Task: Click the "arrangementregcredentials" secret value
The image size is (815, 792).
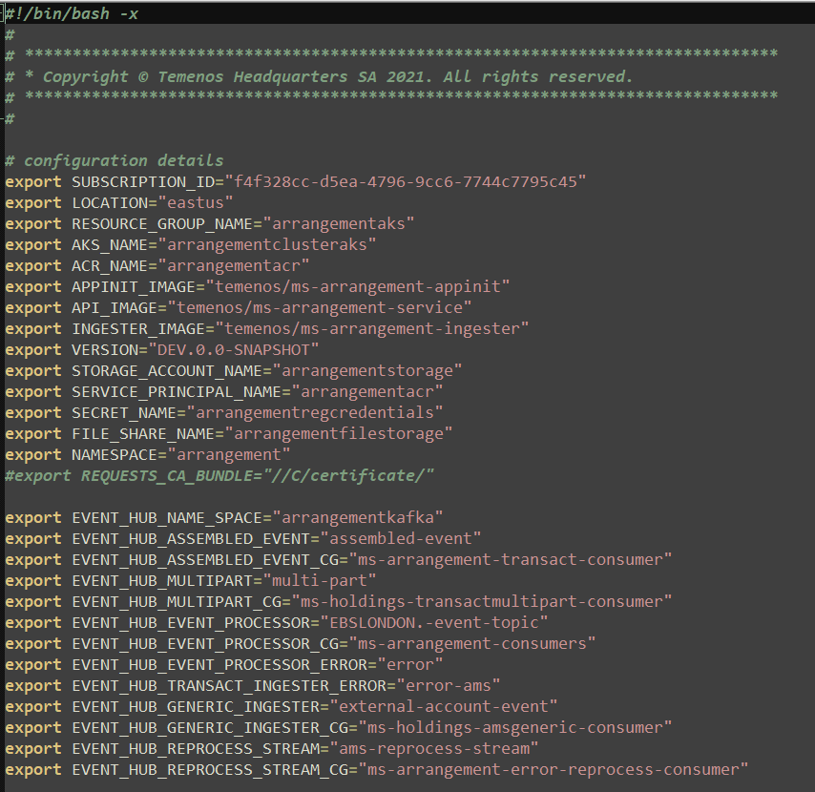Action: 315,412
